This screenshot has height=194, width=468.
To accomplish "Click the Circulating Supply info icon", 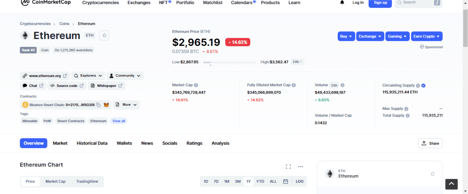I will coord(418,85).
